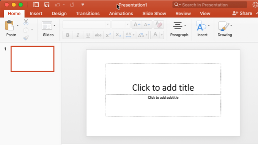The image size is (258, 145).
Task: Click the Increase Font Size icon
Action: tap(137, 25)
